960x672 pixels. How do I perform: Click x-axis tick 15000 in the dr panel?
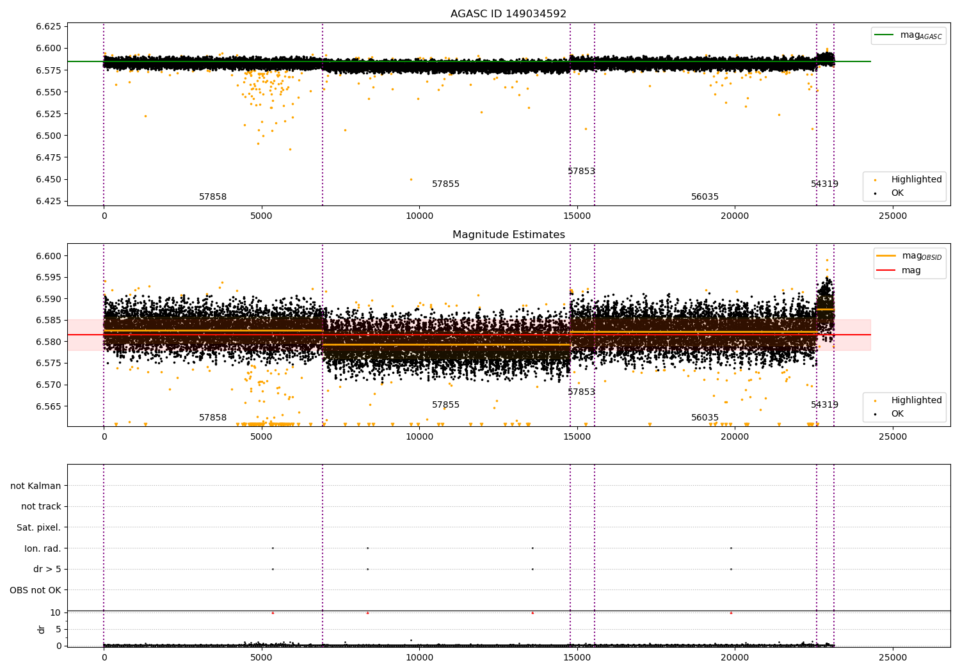[577, 658]
